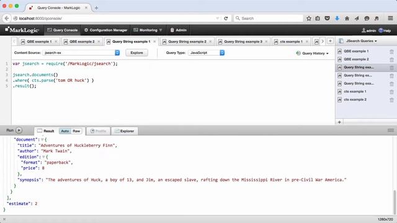The height and width of the screenshot is (223, 397).
Task: Click the workspace icon beside JSearch Queries
Action: click(341, 41)
